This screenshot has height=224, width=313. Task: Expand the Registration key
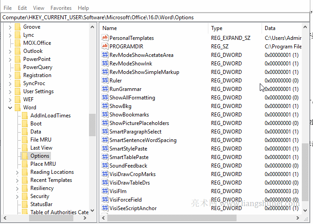[x=10, y=76]
